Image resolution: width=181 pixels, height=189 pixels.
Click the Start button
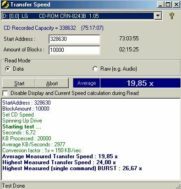[x=19, y=83]
